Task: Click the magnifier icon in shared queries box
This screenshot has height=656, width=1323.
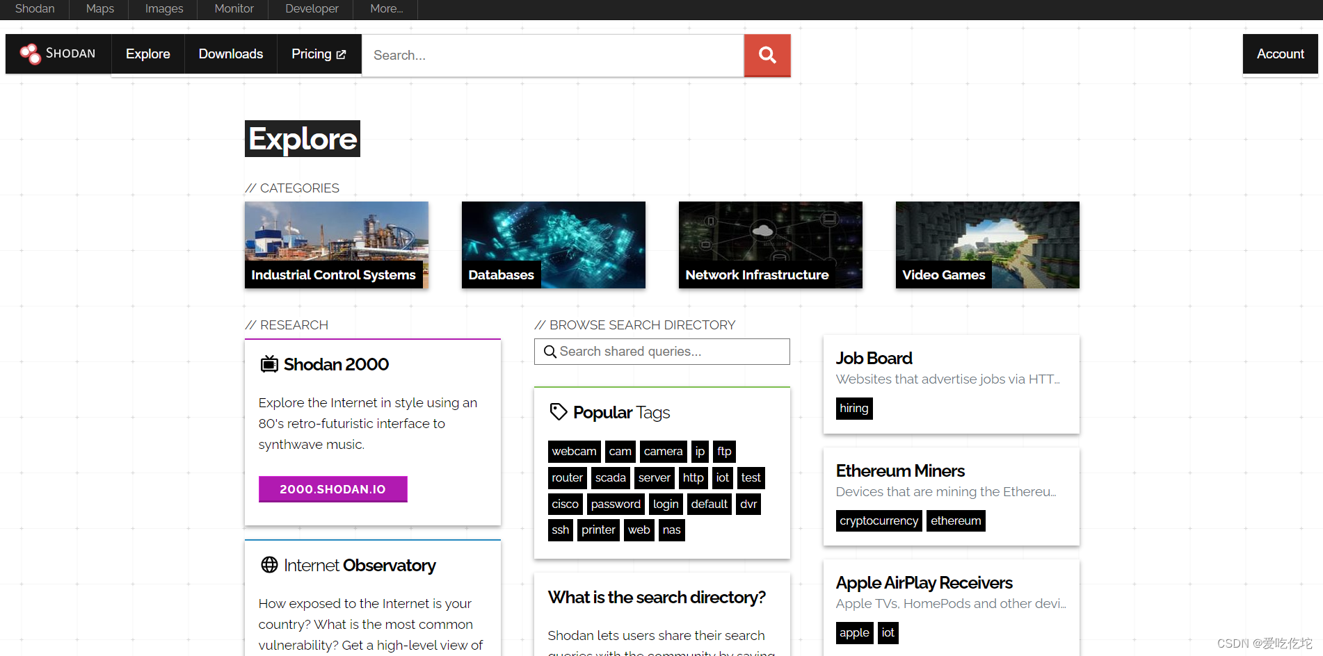Action: (x=550, y=352)
